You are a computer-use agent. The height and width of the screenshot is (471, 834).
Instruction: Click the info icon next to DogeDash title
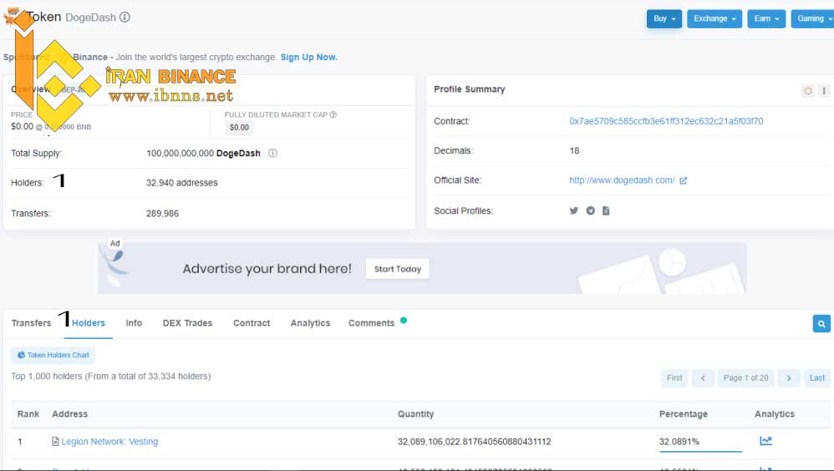pyautogui.click(x=125, y=17)
